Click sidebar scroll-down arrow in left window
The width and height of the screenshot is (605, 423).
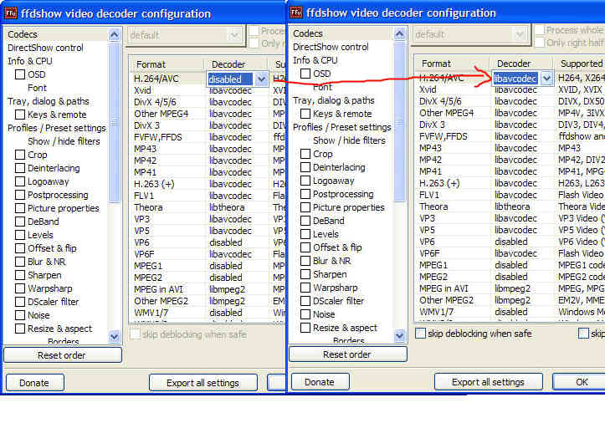pos(114,336)
